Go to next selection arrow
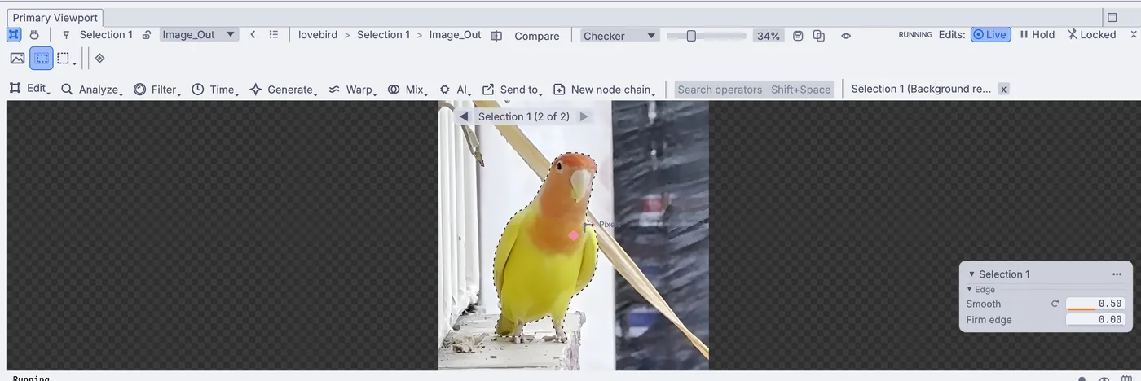This screenshot has width=1141, height=381. 584,116
